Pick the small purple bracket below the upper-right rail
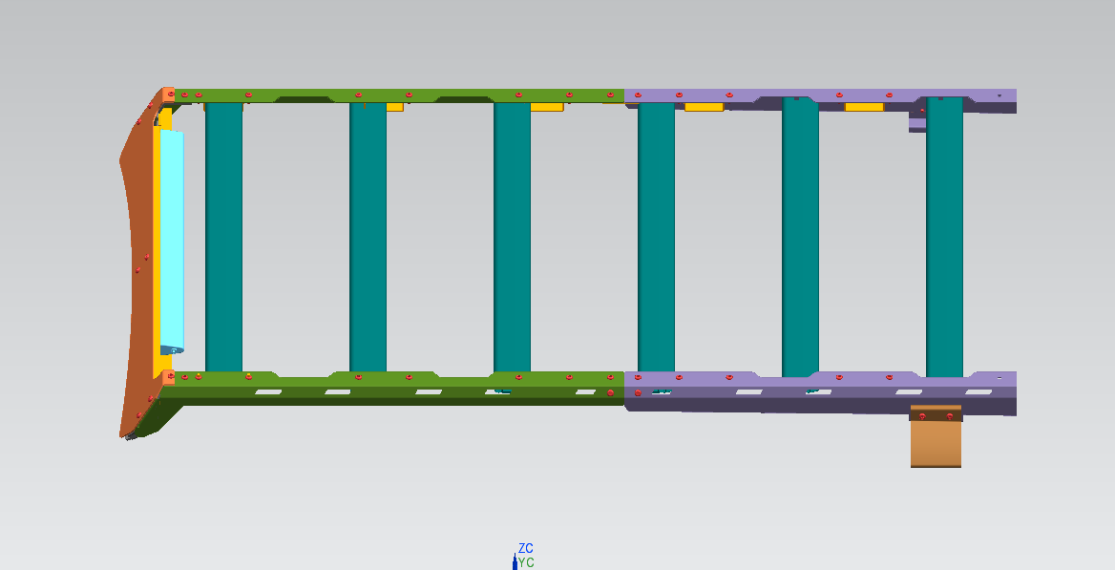The height and width of the screenshot is (570, 1115). point(917,124)
